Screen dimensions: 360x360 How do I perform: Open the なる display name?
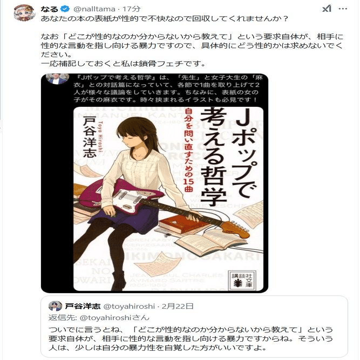point(49,9)
